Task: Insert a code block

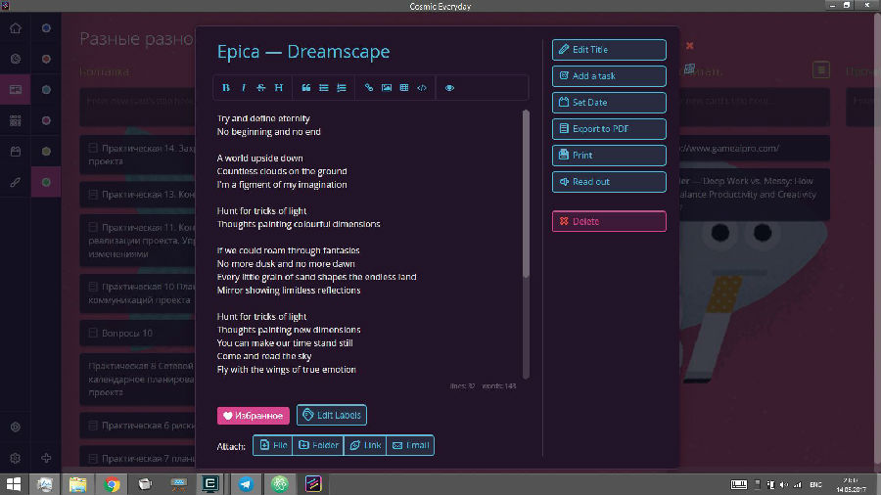Action: 422,88
